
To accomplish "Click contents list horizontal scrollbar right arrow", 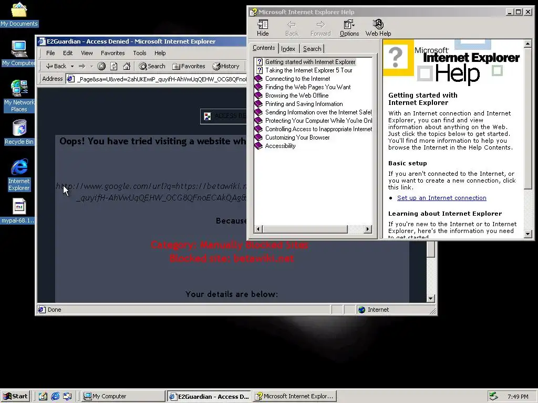I will (368, 229).
